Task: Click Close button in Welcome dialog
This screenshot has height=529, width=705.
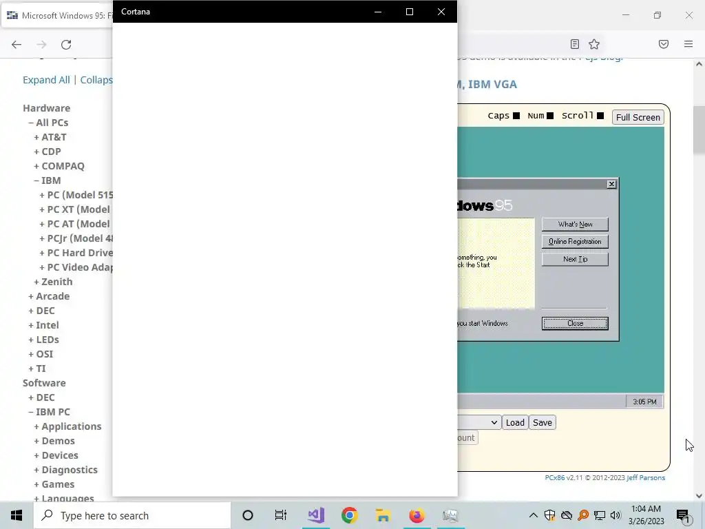Action: pos(575,324)
